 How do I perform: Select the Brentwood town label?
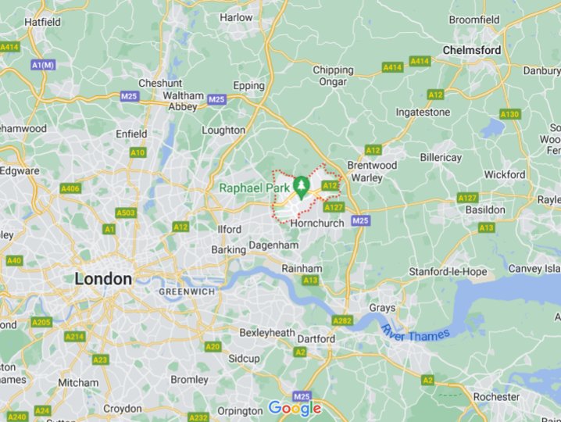[372, 165]
